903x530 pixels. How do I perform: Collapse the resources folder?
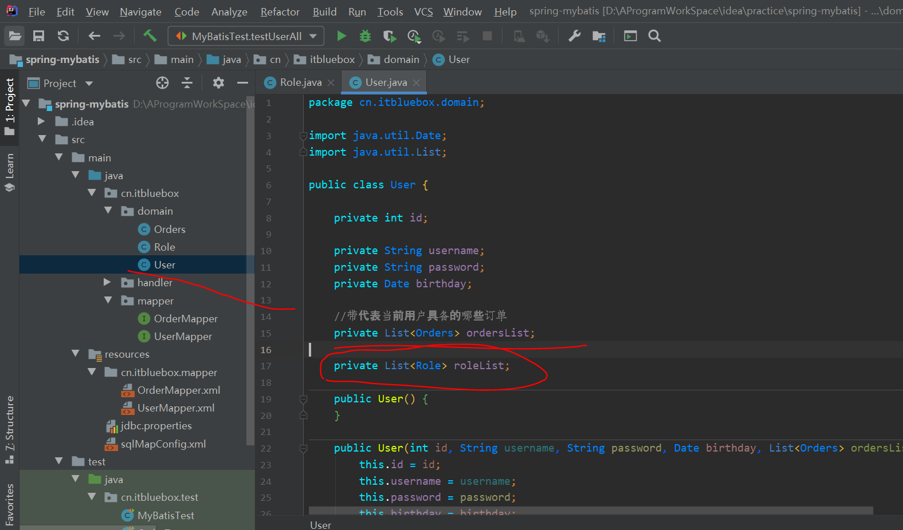click(x=75, y=354)
